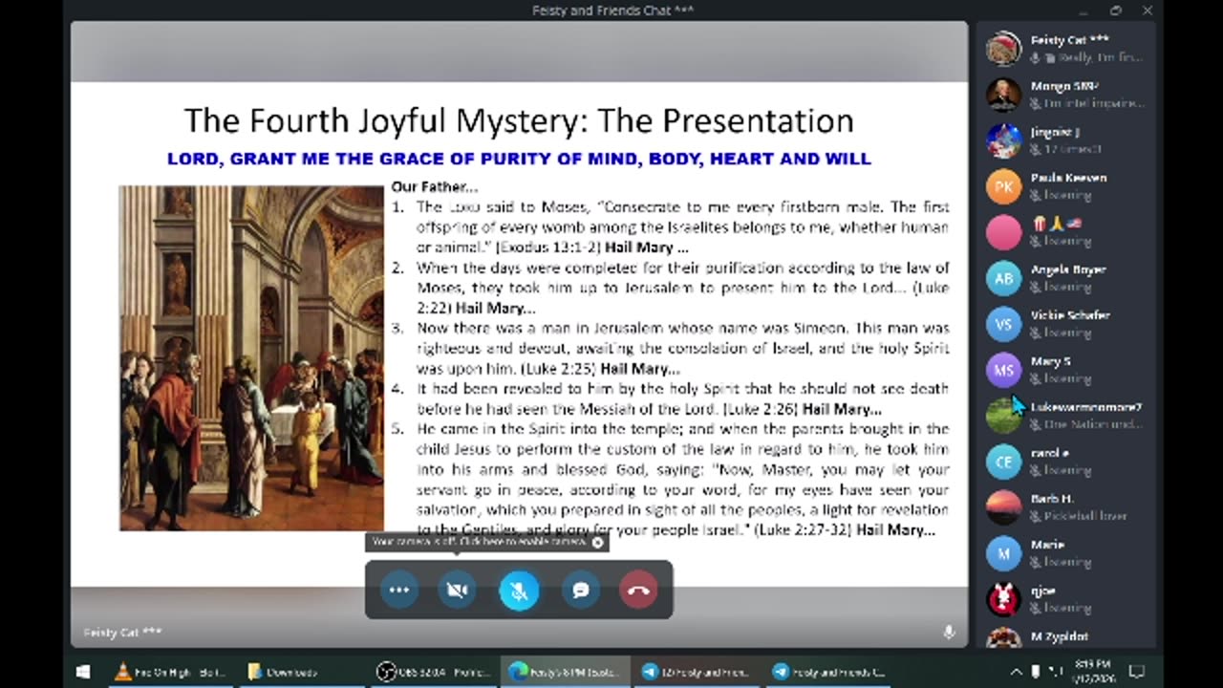Click carol e's CE avatar
This screenshot has width=1223, height=688.
pyautogui.click(x=1003, y=462)
